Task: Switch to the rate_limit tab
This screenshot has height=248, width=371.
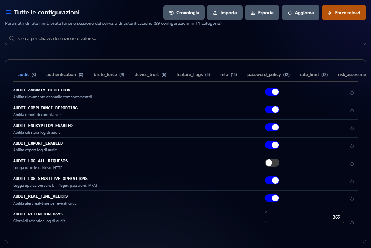Action: tap(314, 74)
